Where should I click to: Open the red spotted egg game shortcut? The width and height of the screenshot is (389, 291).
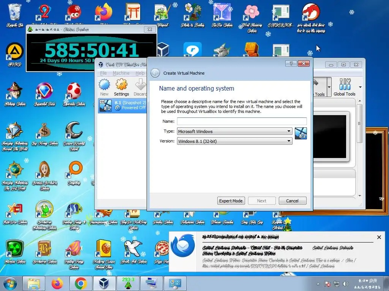tap(74, 94)
